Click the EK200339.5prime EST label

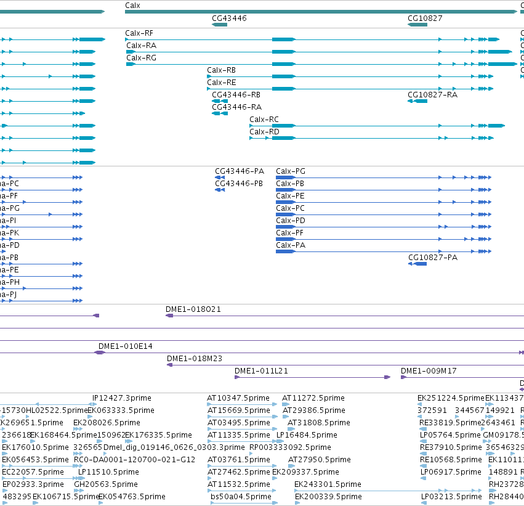[x=329, y=497]
